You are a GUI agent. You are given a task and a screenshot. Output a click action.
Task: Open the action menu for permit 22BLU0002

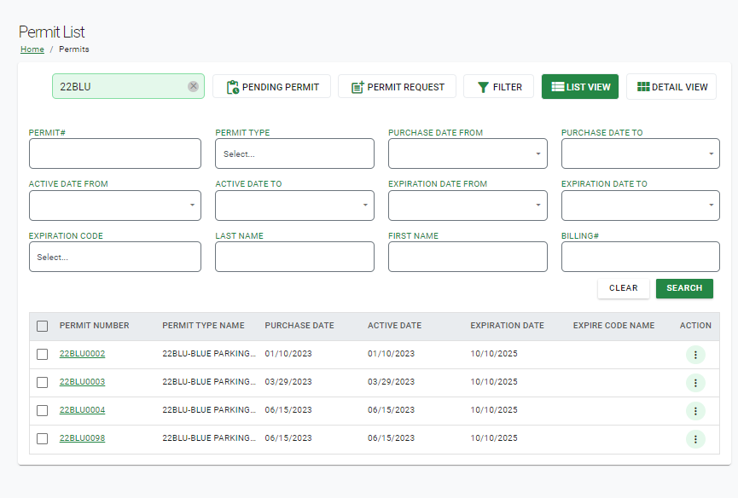(695, 355)
